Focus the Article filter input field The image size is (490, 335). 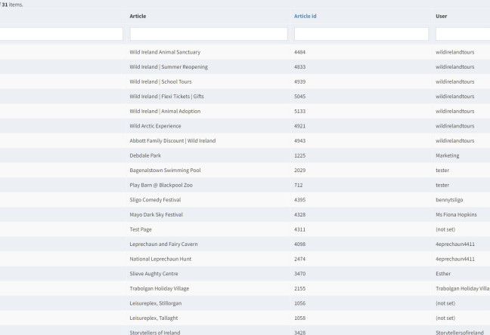[x=209, y=34]
